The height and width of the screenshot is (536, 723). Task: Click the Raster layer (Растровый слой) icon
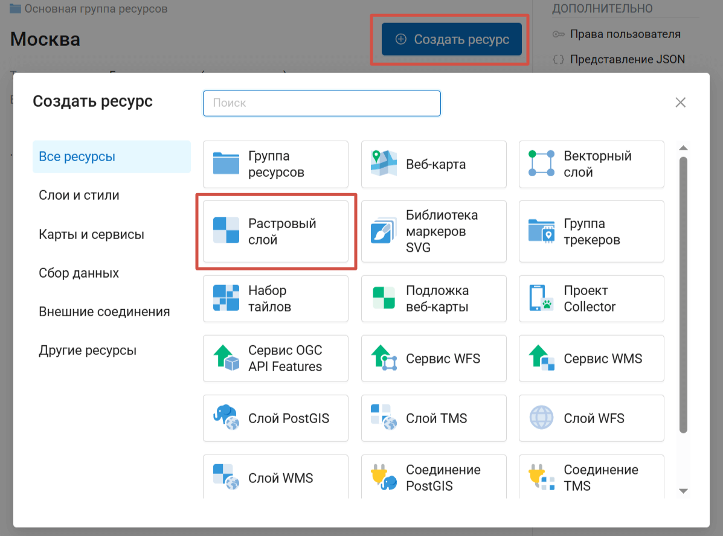point(227,231)
